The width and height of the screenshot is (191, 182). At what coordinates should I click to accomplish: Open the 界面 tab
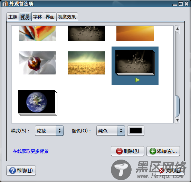[x=50, y=17]
